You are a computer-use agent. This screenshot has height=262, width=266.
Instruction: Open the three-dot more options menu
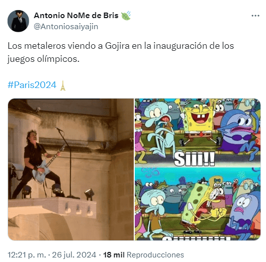pyautogui.click(x=255, y=16)
